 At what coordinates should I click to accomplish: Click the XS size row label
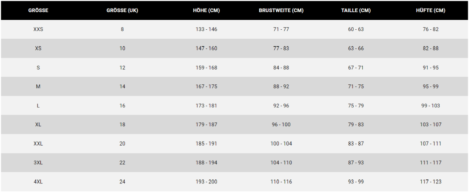tap(38, 48)
